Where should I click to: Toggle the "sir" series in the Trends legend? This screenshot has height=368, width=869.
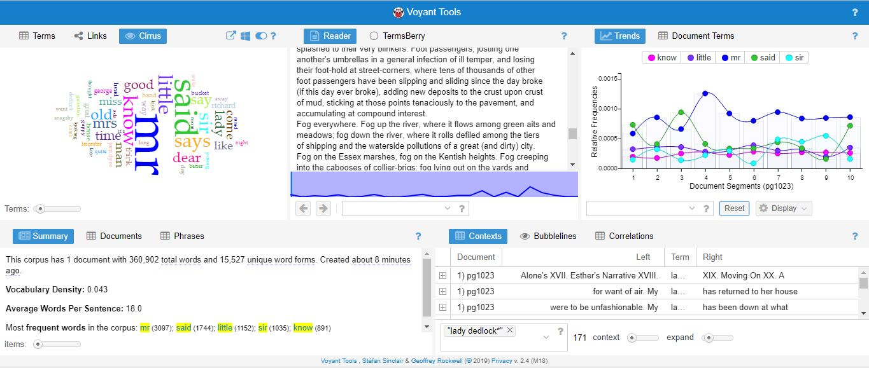click(x=795, y=57)
